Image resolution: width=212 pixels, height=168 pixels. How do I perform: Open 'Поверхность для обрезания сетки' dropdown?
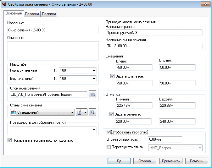(x=94, y=130)
